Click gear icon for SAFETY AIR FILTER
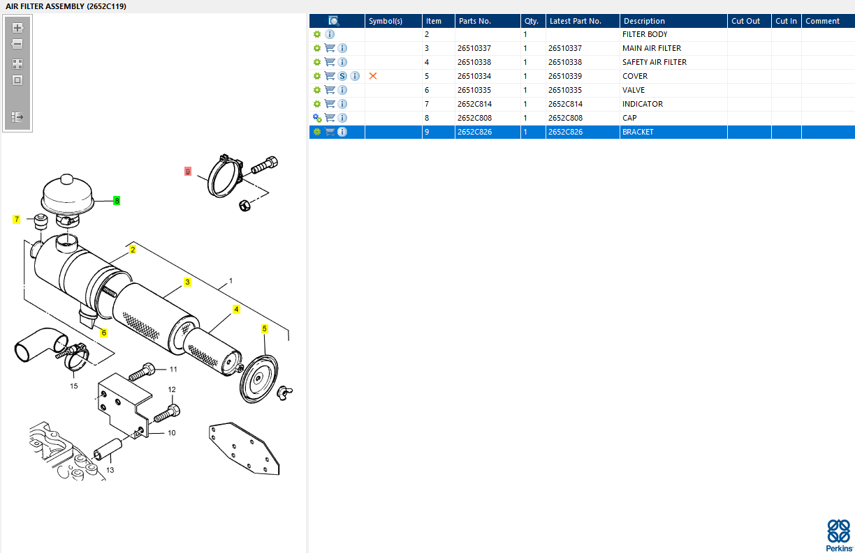855x553 pixels. click(x=317, y=62)
